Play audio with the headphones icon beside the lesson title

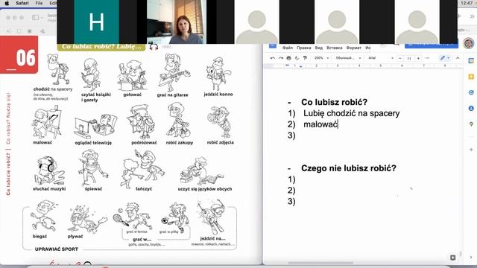[154, 46]
